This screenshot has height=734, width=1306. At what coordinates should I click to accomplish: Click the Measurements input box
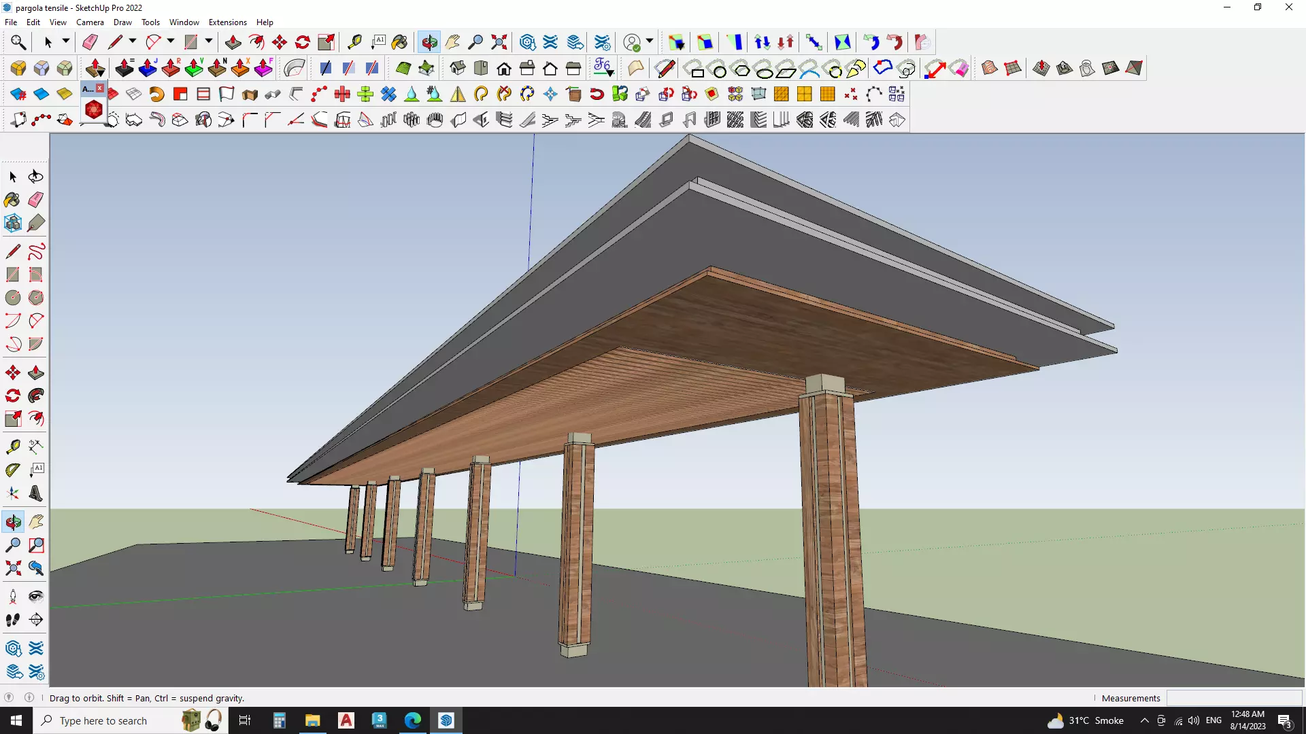point(1234,698)
